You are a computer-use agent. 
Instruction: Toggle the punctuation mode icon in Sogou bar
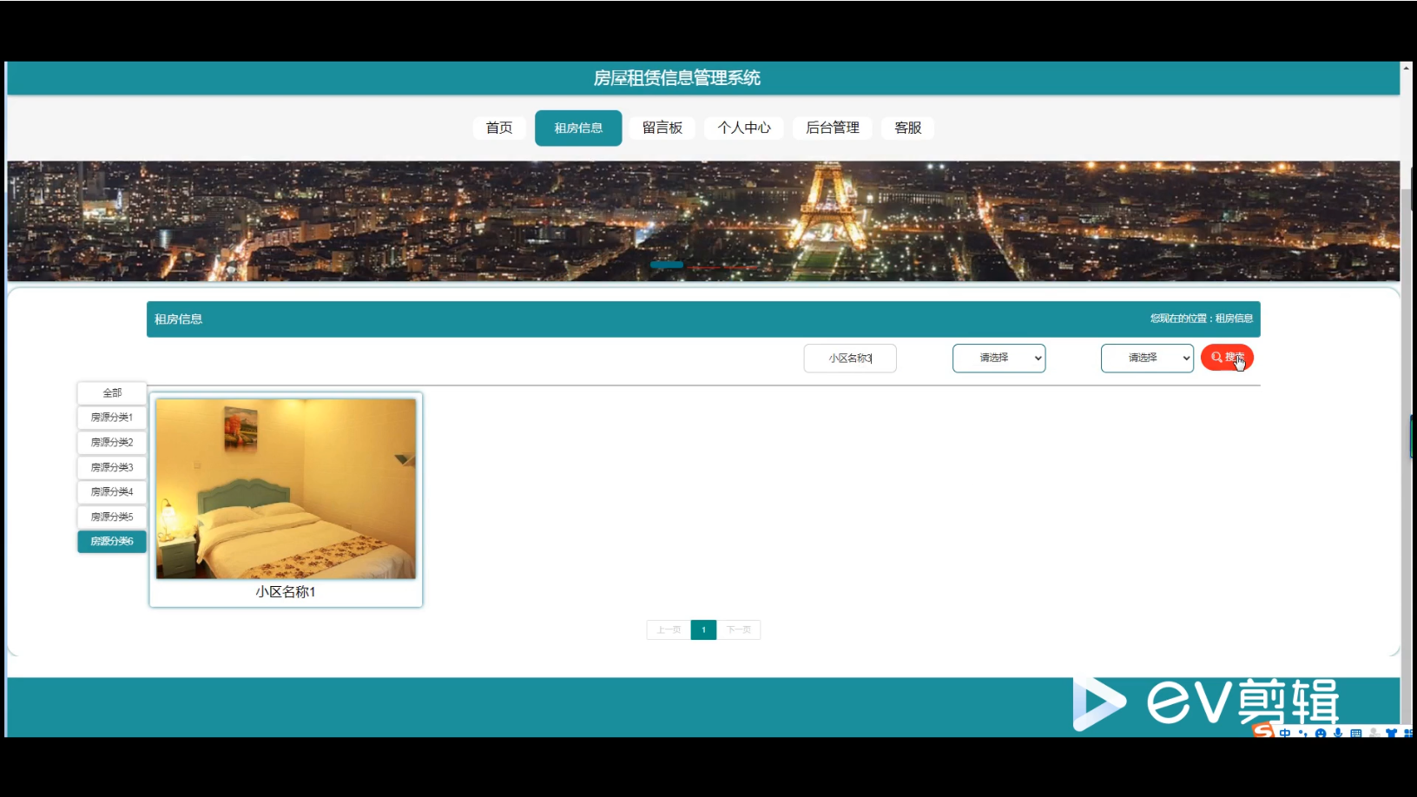click(1302, 733)
